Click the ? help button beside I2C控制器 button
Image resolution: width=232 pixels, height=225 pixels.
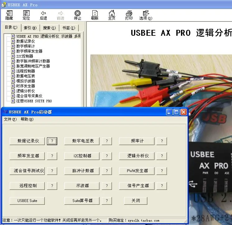pyautogui.click(x=107, y=156)
